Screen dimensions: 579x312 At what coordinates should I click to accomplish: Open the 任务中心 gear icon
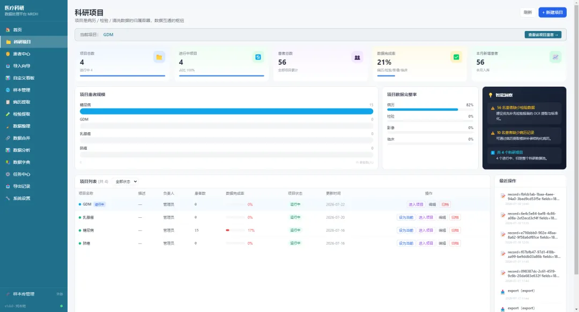coord(8,174)
